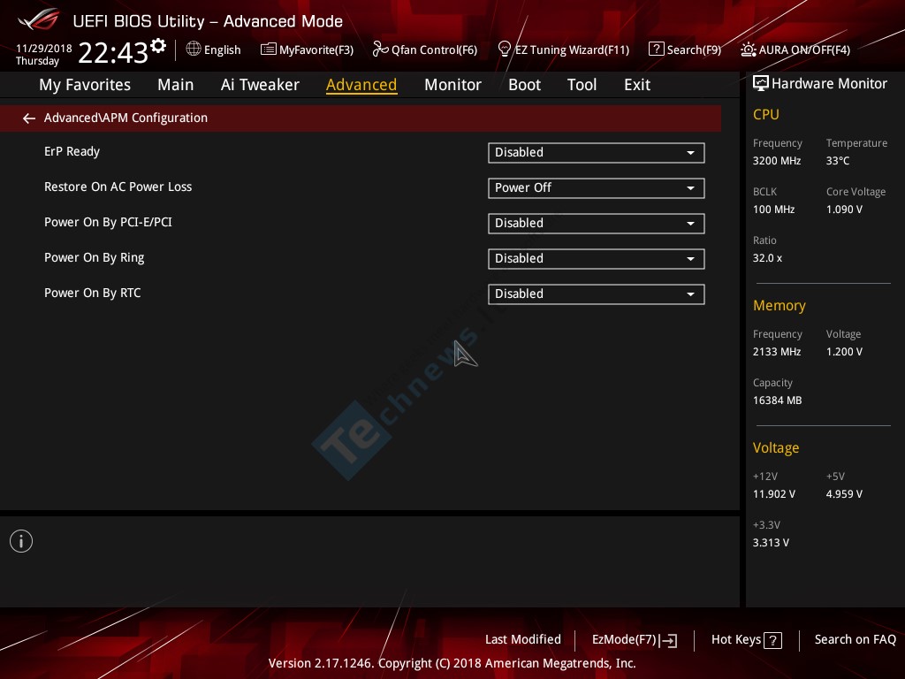Click the globe language icon
The image size is (905, 679).
(x=194, y=50)
